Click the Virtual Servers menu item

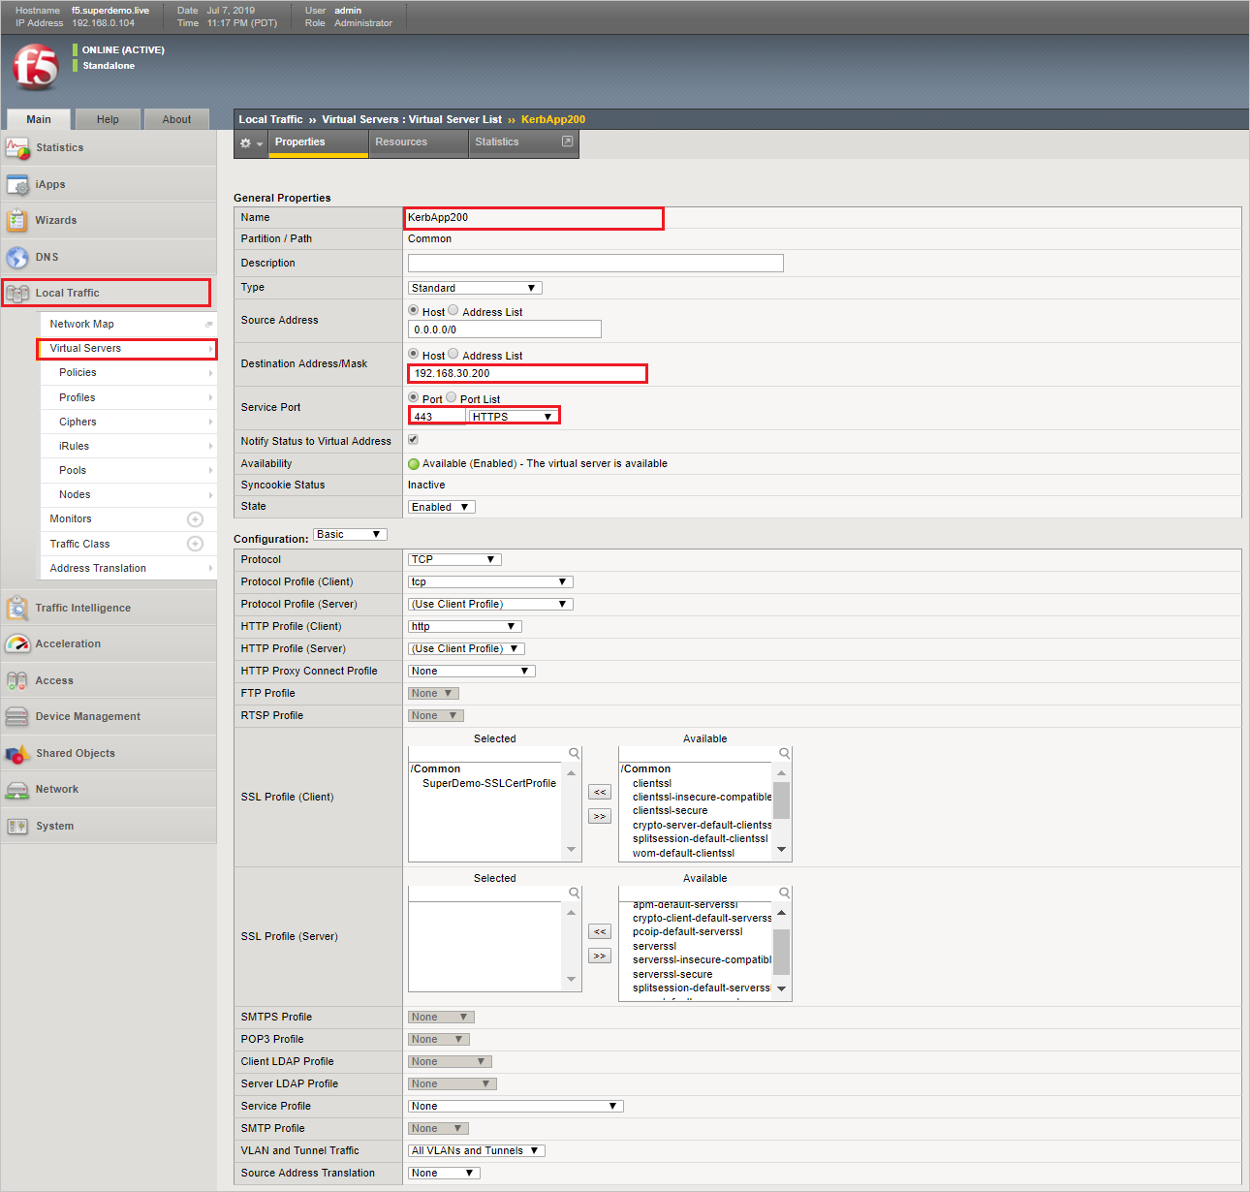(127, 348)
